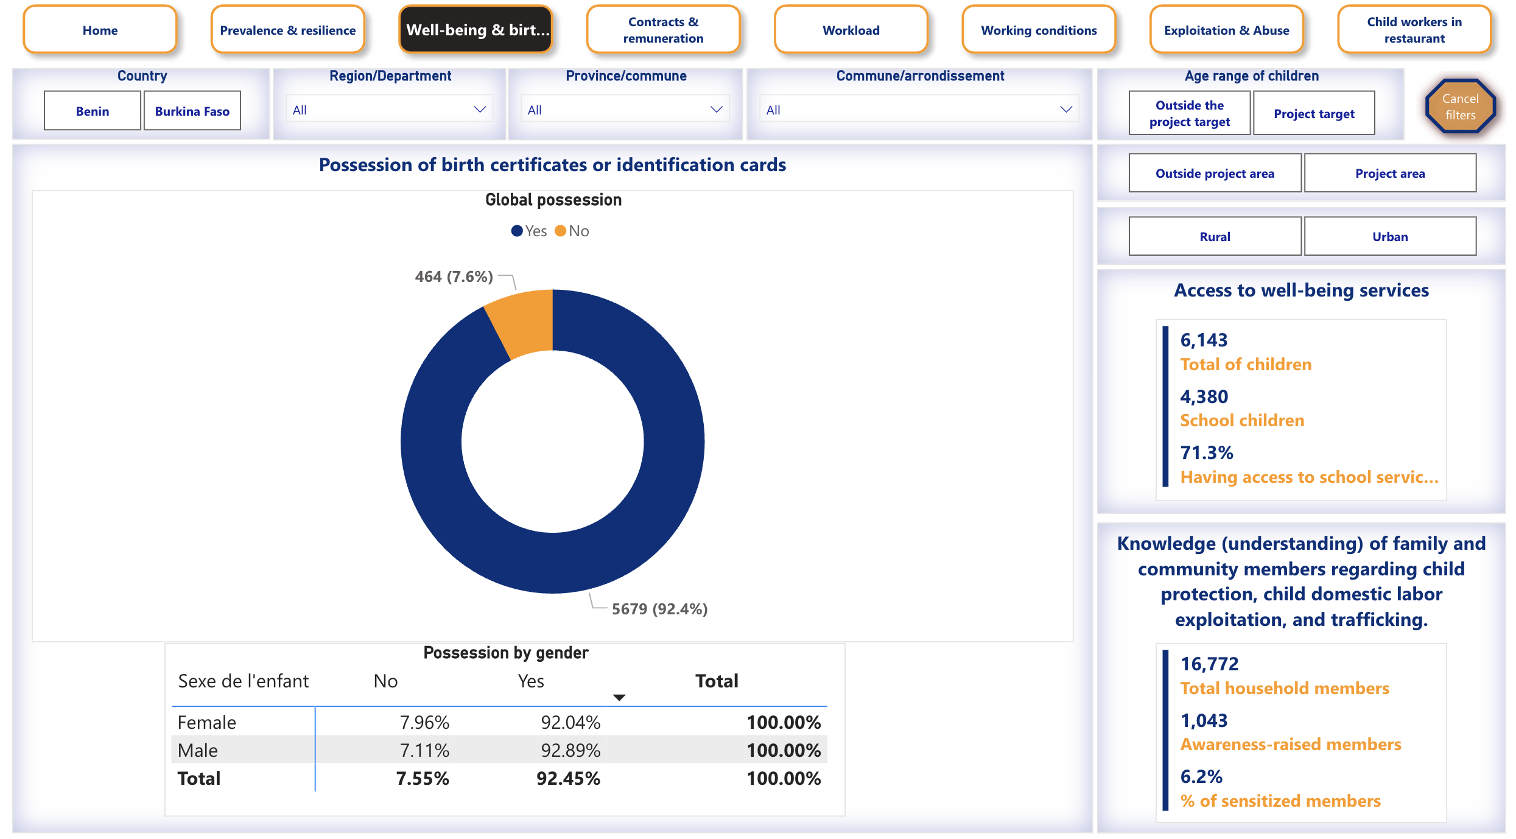
Task: Click the blue Yes legend marker
Action: point(517,231)
